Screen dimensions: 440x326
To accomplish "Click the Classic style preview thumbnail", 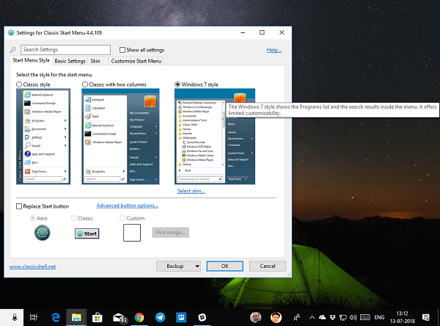I will [x=43, y=137].
